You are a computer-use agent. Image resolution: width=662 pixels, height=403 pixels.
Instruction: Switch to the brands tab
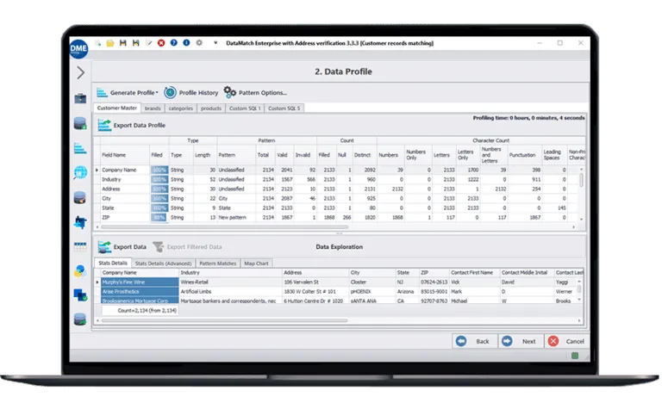[153, 108]
